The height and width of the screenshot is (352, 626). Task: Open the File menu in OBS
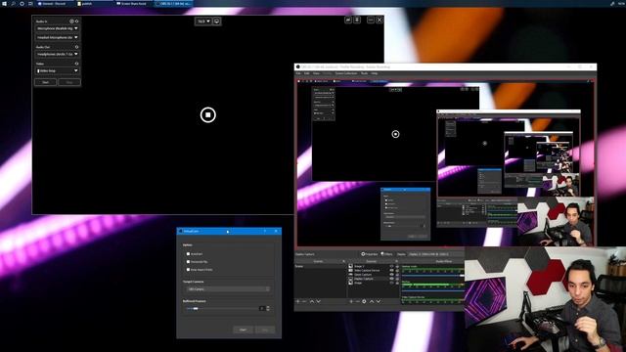click(298, 73)
